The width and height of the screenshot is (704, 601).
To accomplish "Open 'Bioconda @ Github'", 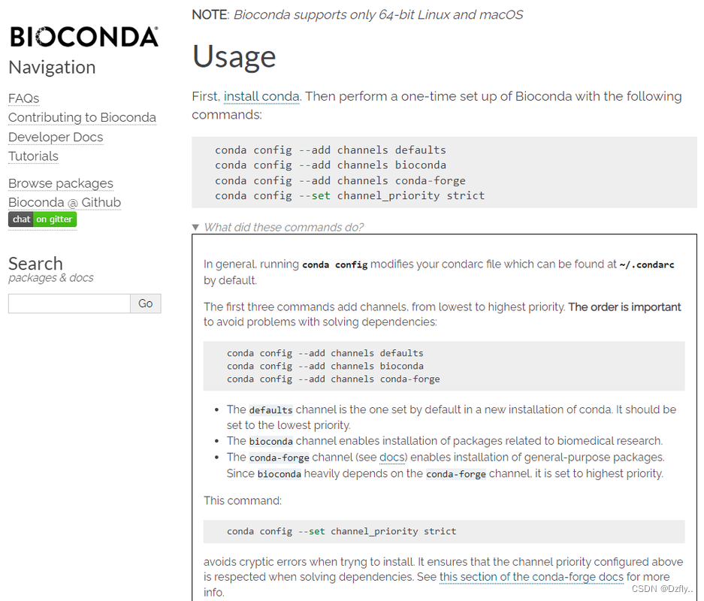I will pos(64,202).
